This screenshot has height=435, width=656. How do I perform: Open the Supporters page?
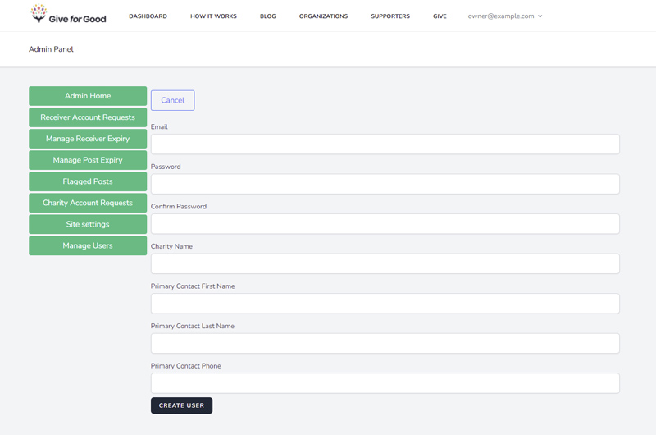tap(390, 16)
